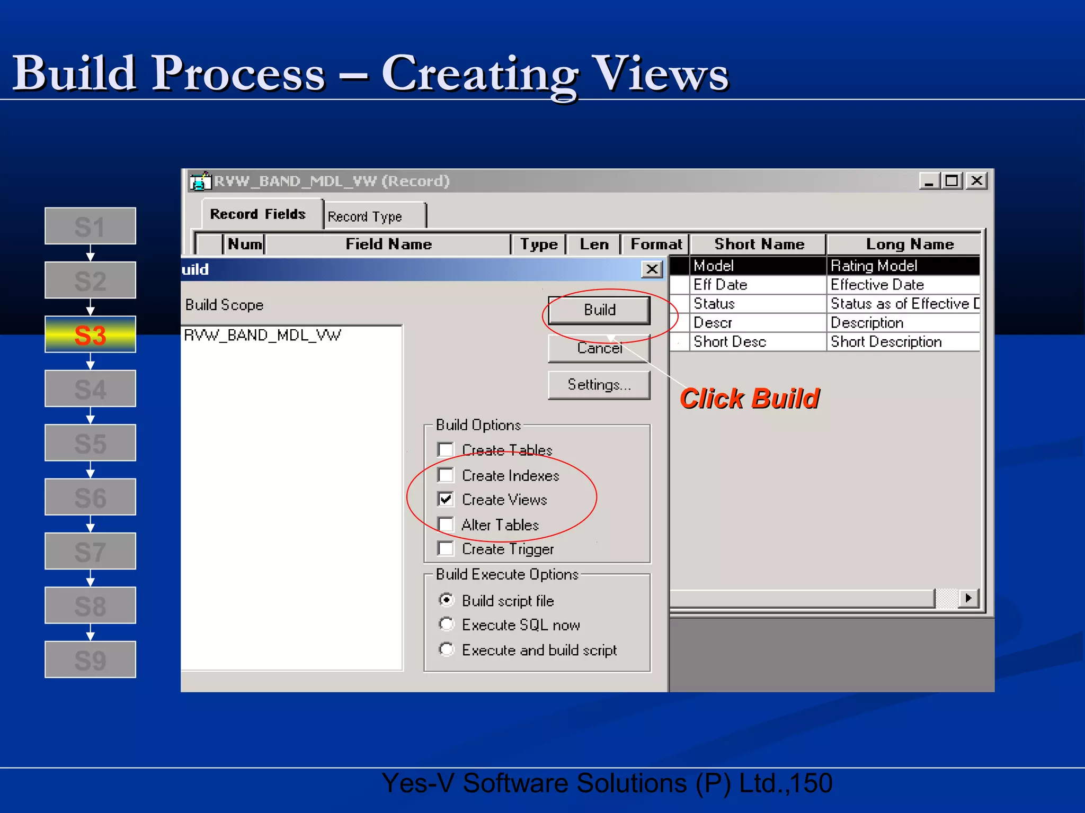Click the horizontal scrollbar right arrow
The image size is (1085, 813).
[968, 598]
